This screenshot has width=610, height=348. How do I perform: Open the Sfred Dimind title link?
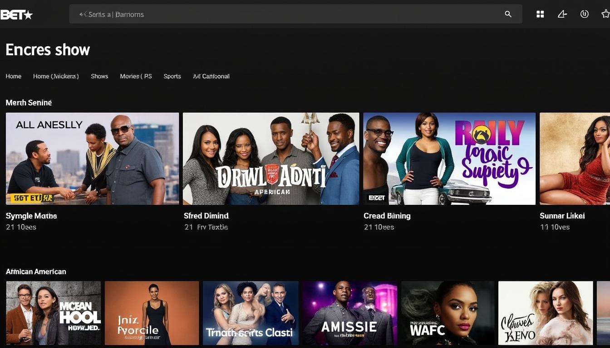(x=206, y=216)
